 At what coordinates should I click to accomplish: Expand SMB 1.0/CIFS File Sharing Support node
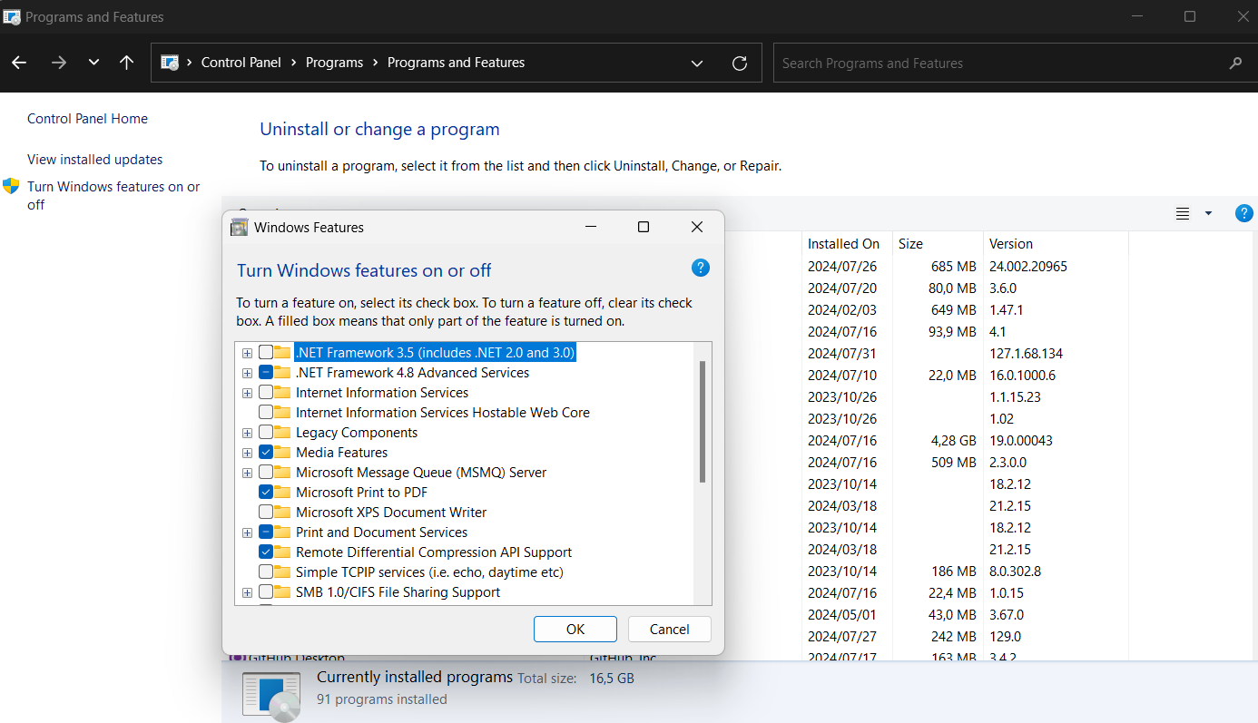[247, 592]
